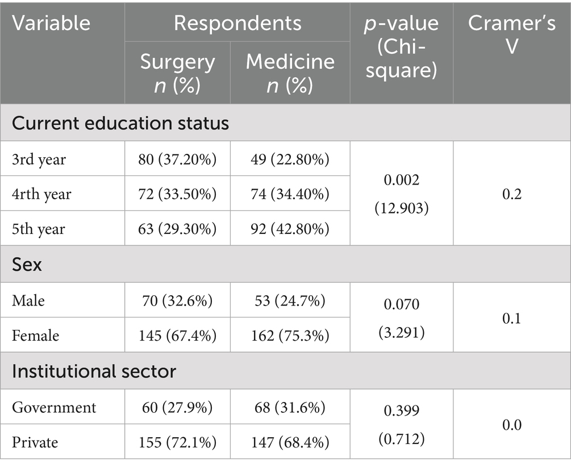This screenshot has width=571, height=469.
Task: Click the Government row label
Action: point(54,407)
